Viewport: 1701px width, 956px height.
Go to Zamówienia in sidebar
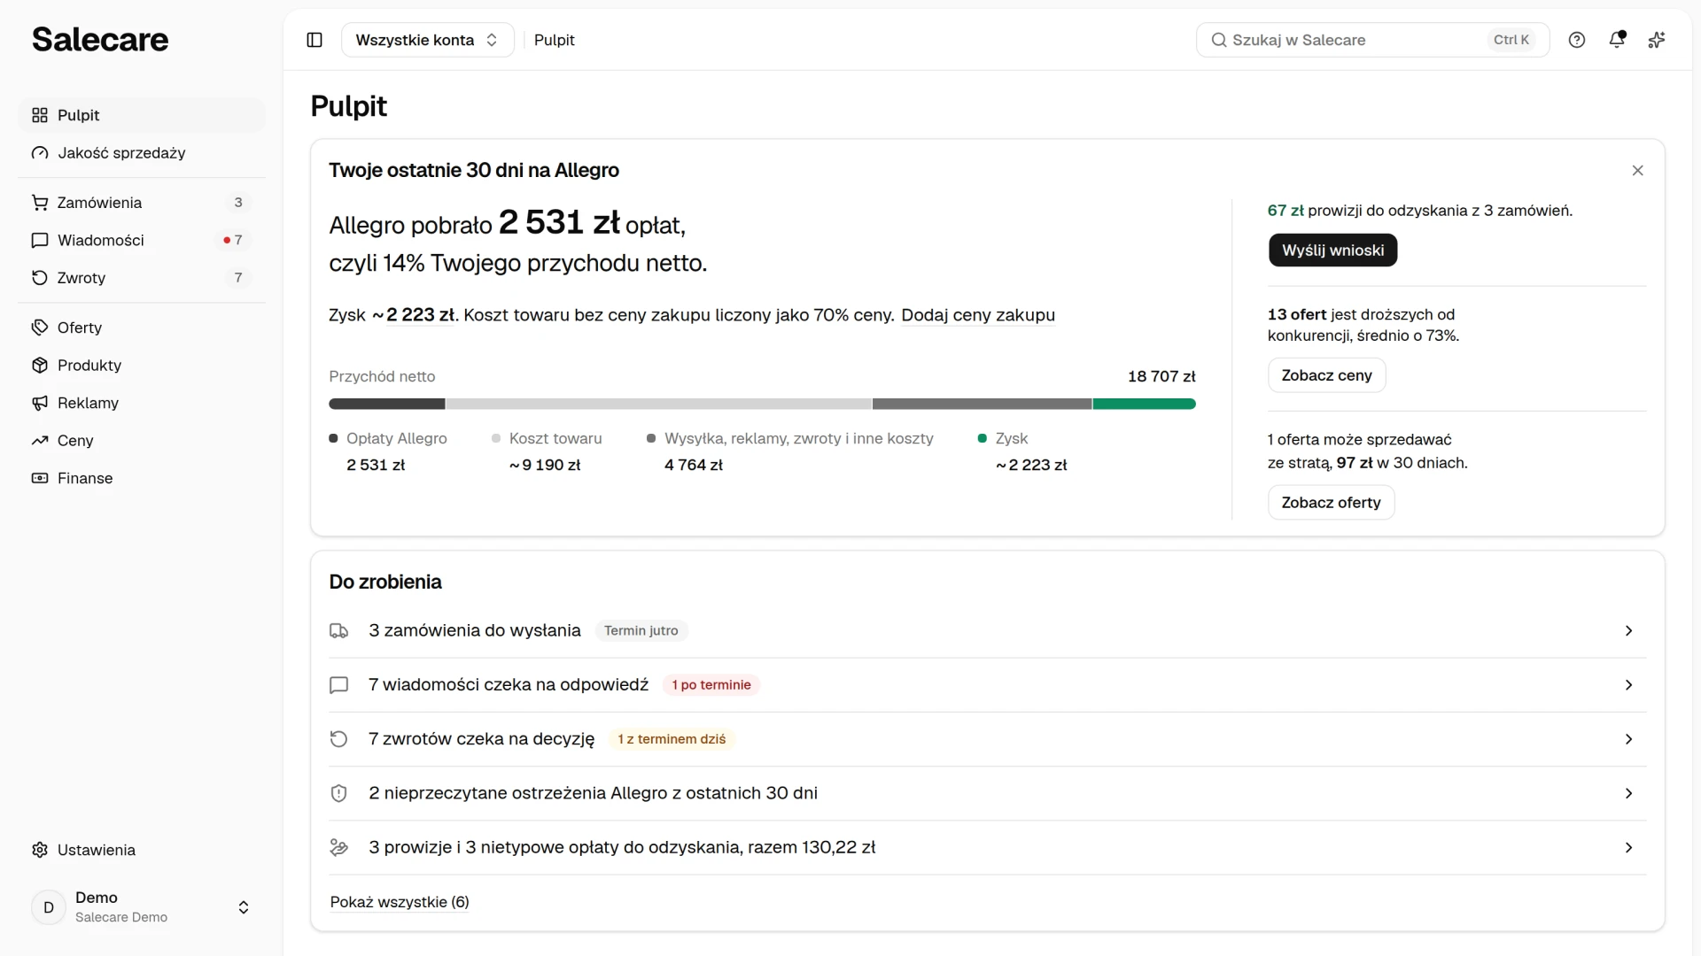[142, 203]
